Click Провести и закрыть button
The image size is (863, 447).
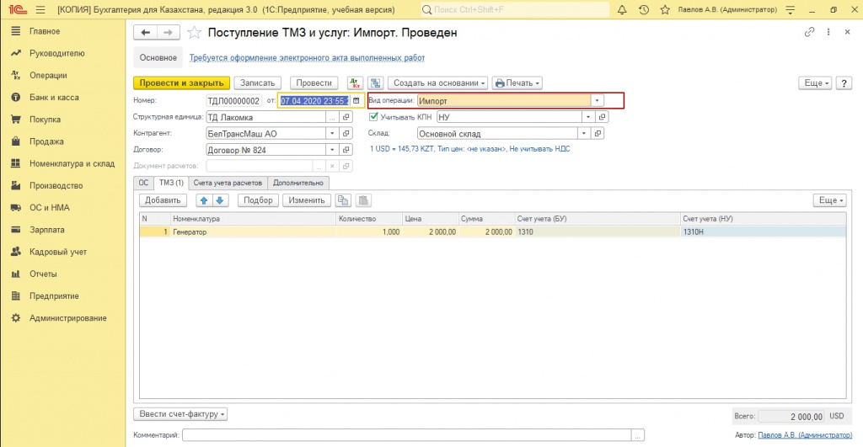tap(182, 83)
